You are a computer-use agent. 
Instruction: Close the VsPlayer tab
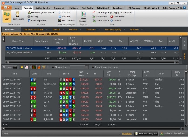[x=142, y=30]
